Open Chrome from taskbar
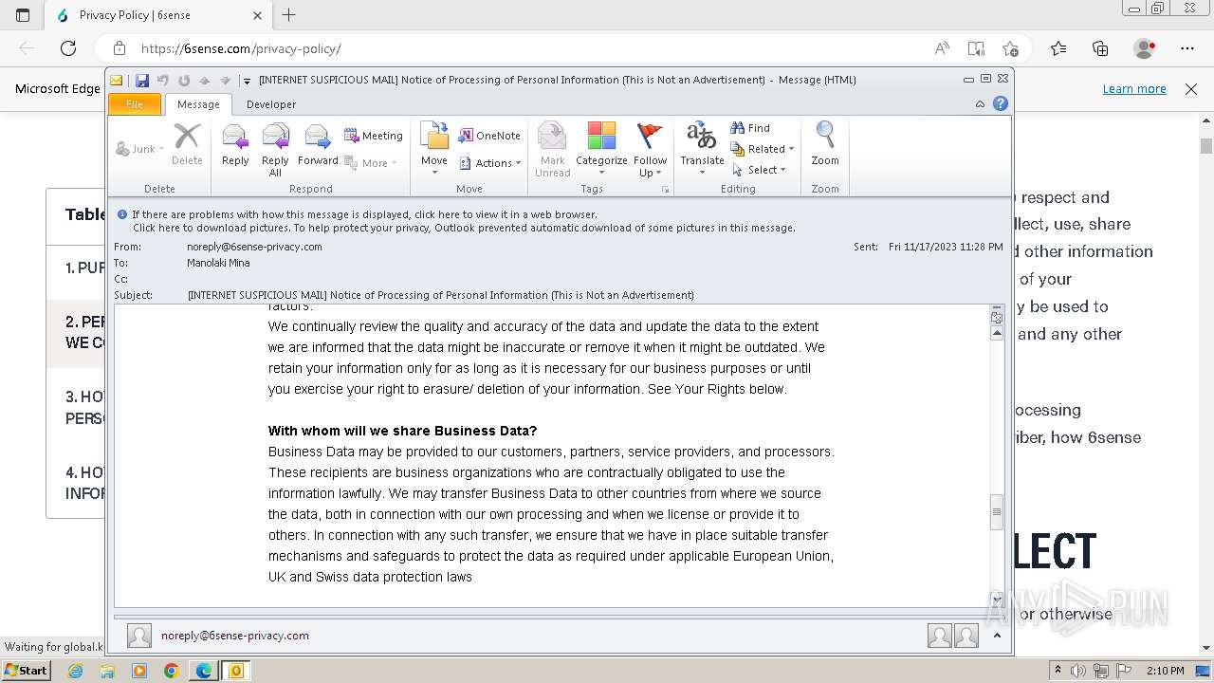This screenshot has height=683, width=1214. pyautogui.click(x=171, y=671)
